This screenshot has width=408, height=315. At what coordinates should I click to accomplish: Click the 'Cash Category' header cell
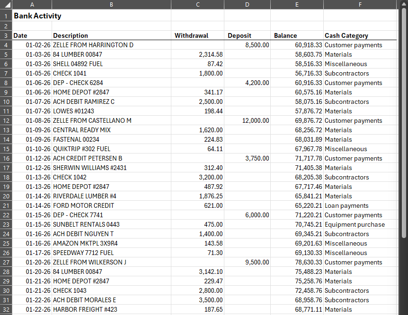(360, 35)
